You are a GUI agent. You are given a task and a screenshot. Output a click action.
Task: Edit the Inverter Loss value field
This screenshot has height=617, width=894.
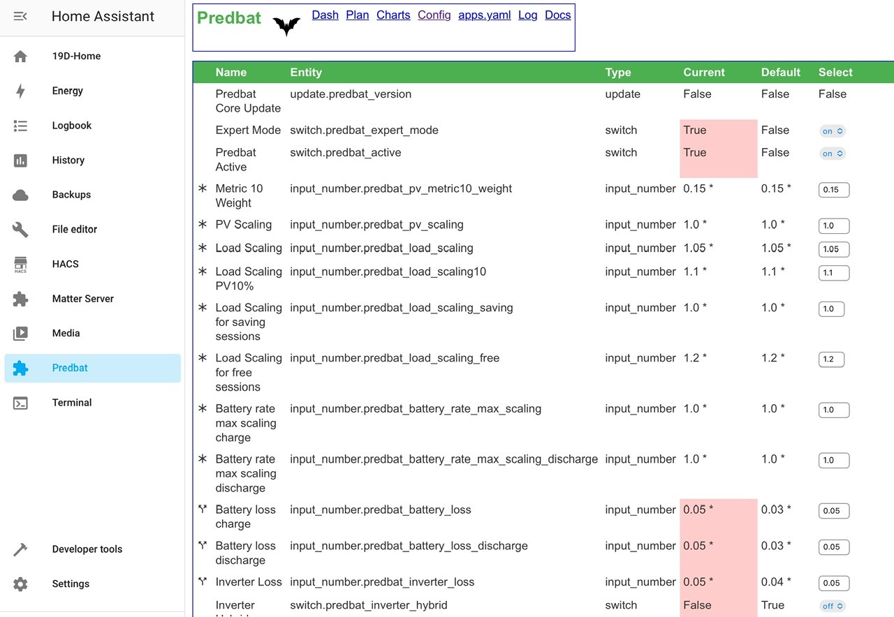[x=834, y=583]
